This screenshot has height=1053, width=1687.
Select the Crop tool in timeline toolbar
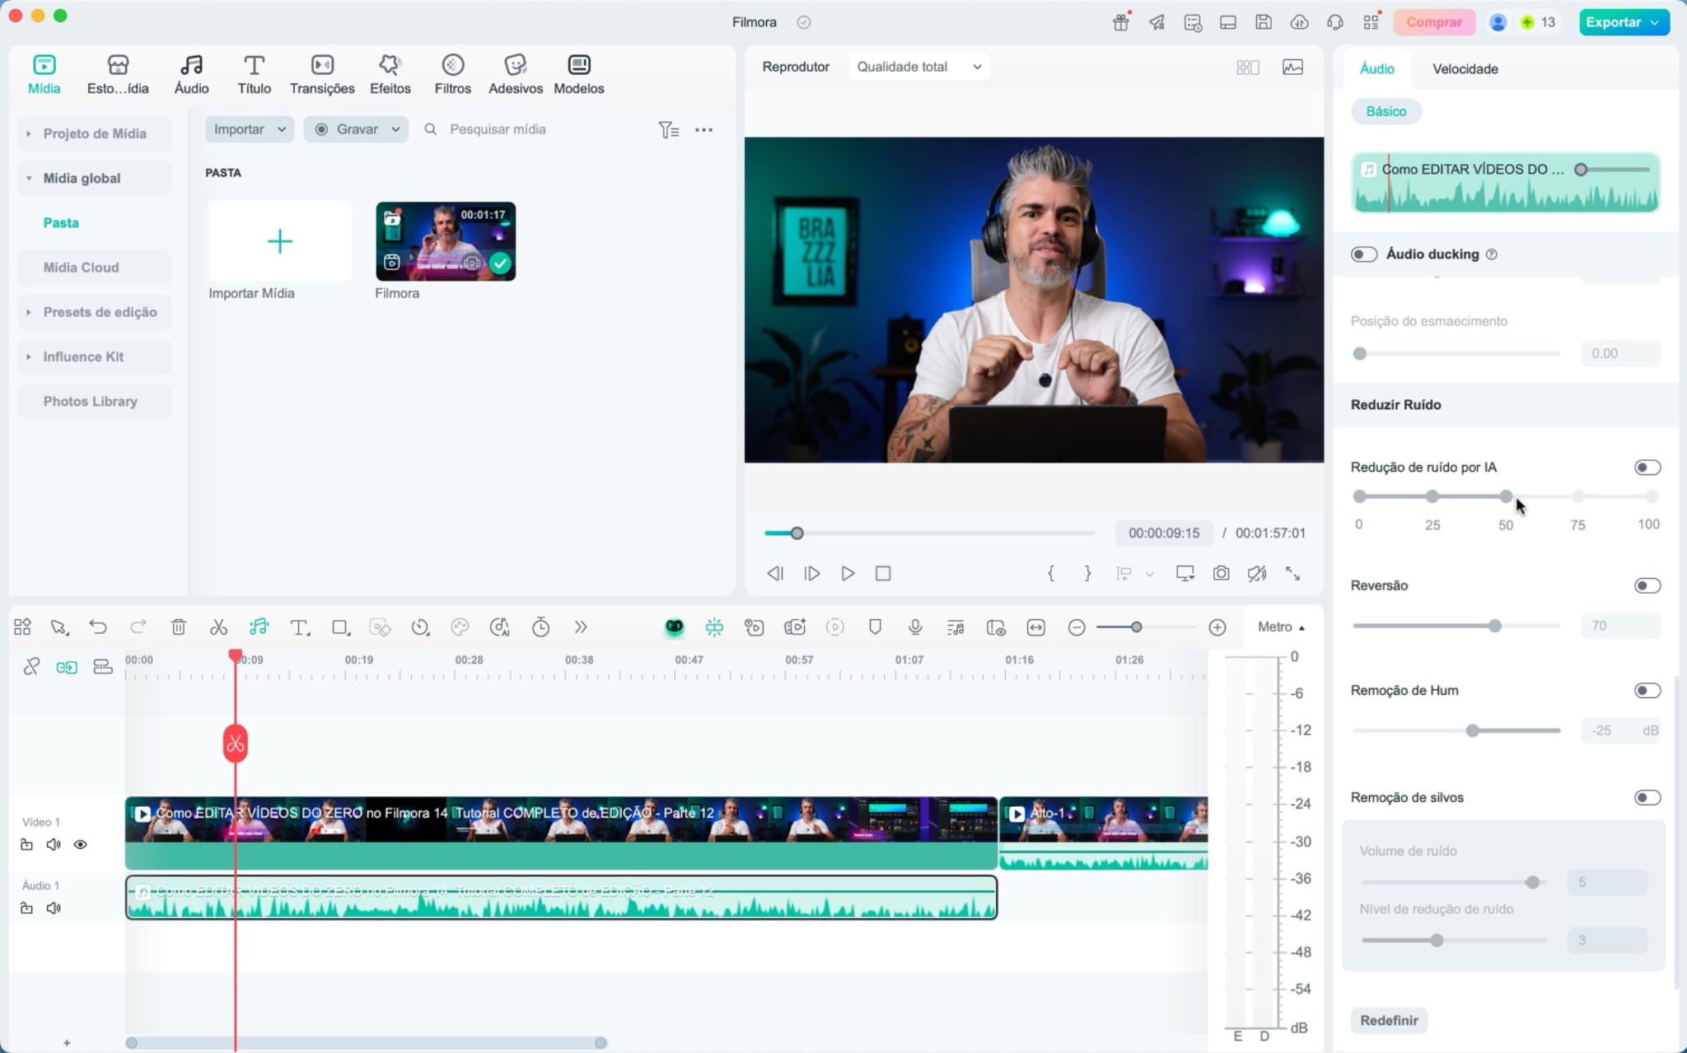(340, 627)
